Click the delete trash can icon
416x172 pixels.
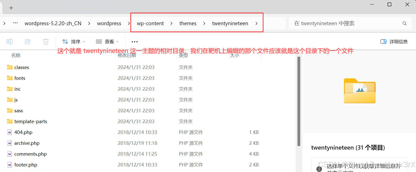[x=46, y=42]
